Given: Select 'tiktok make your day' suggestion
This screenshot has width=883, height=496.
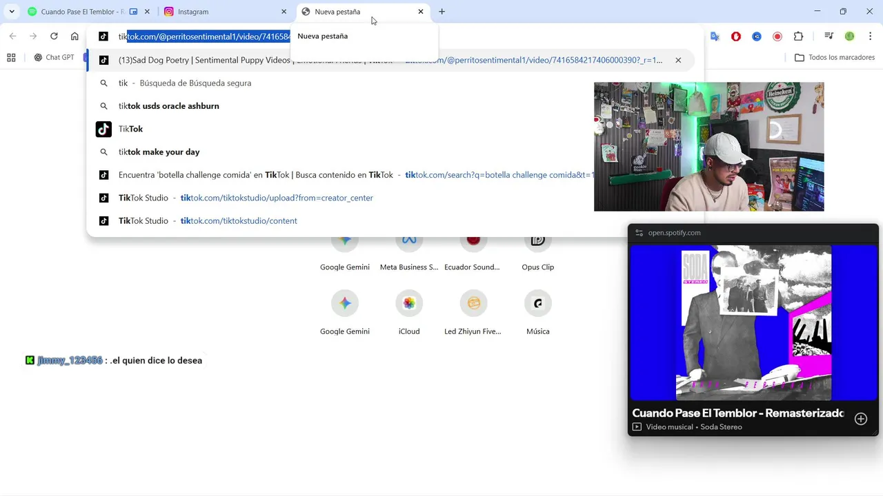Looking at the screenshot, I should click(x=159, y=152).
